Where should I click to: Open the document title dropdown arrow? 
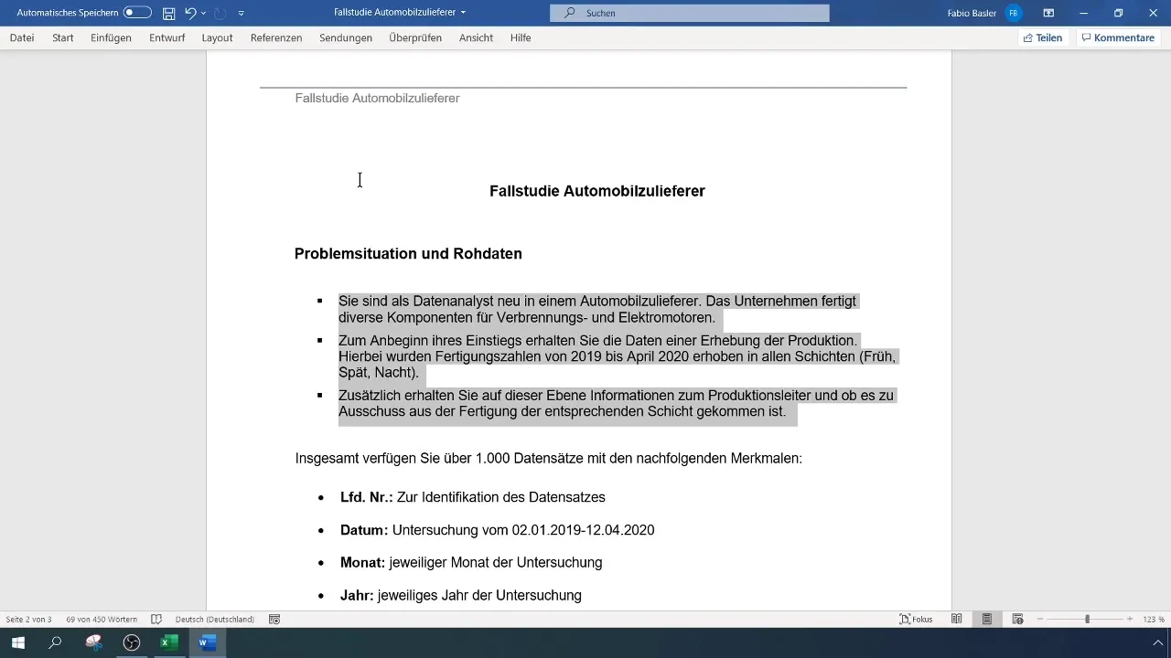click(463, 13)
